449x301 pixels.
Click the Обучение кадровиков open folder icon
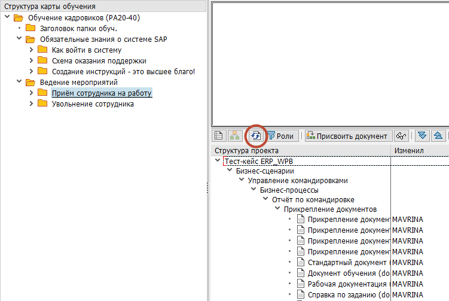click(x=19, y=18)
